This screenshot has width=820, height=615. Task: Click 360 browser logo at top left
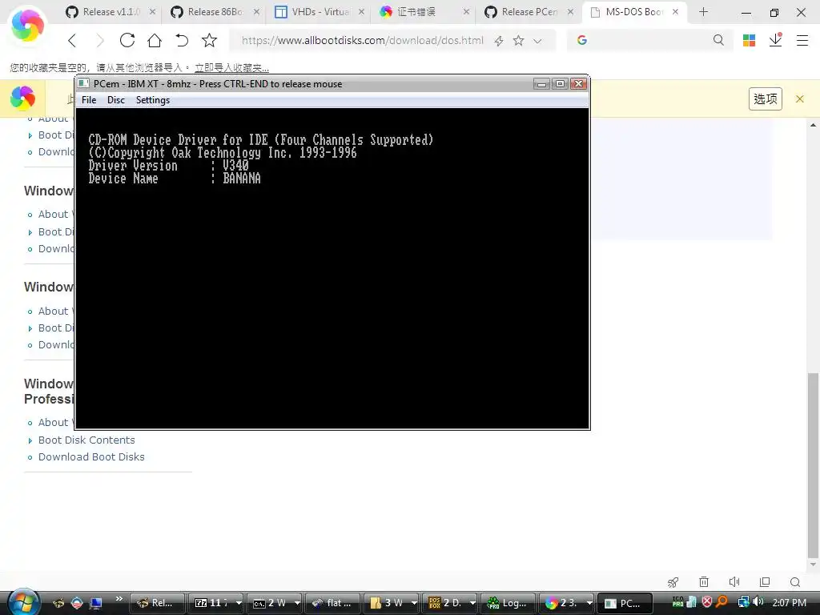pyautogui.click(x=27, y=25)
